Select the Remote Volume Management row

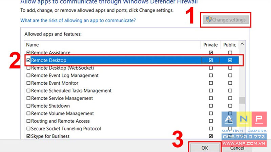click(132, 113)
